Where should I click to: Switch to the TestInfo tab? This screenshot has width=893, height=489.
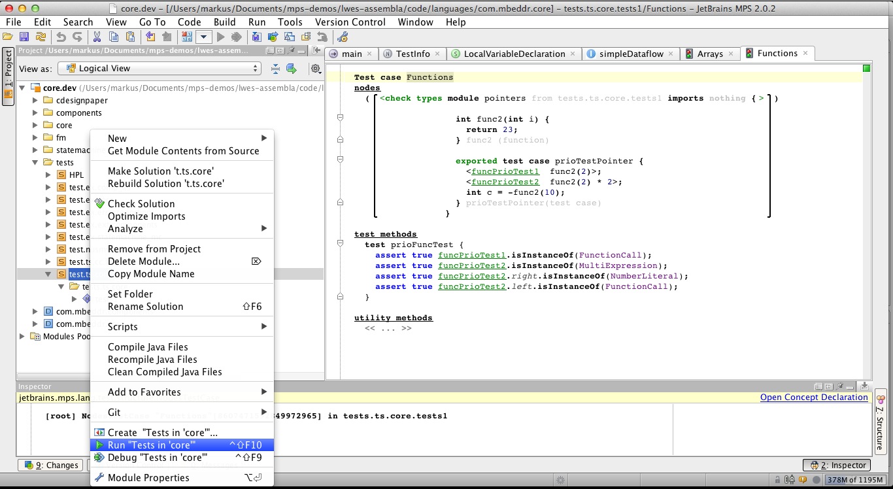(413, 54)
